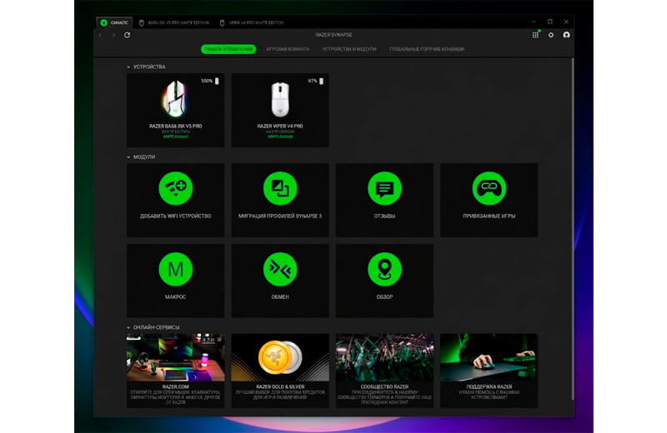Screen dimensions: 667x433
Task: Open the Synapse 3 profile migration icon
Action: [280, 188]
